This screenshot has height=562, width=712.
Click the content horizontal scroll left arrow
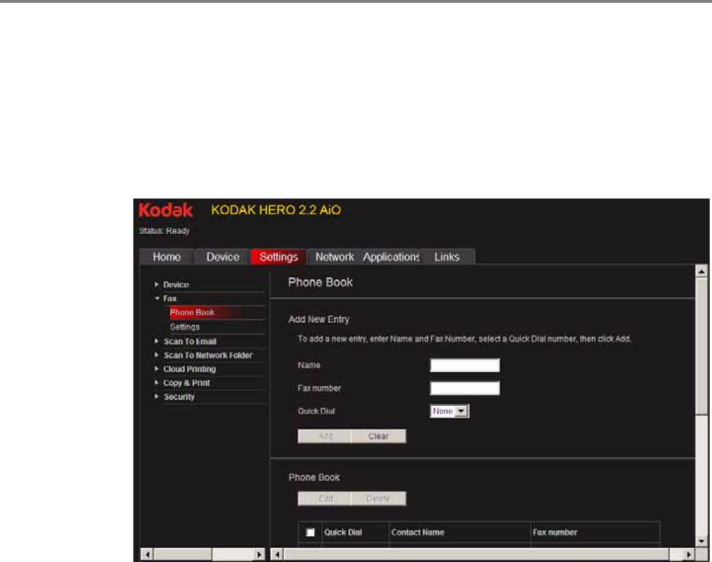277,554
